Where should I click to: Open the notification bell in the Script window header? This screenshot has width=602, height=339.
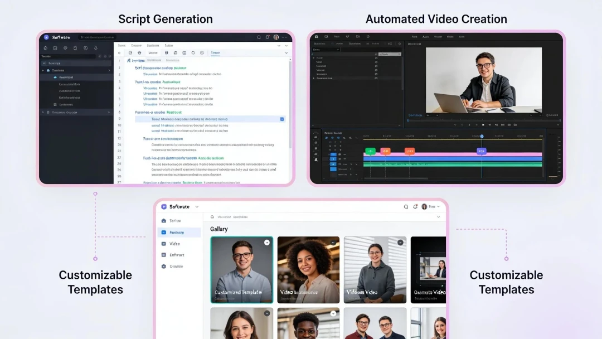(268, 37)
